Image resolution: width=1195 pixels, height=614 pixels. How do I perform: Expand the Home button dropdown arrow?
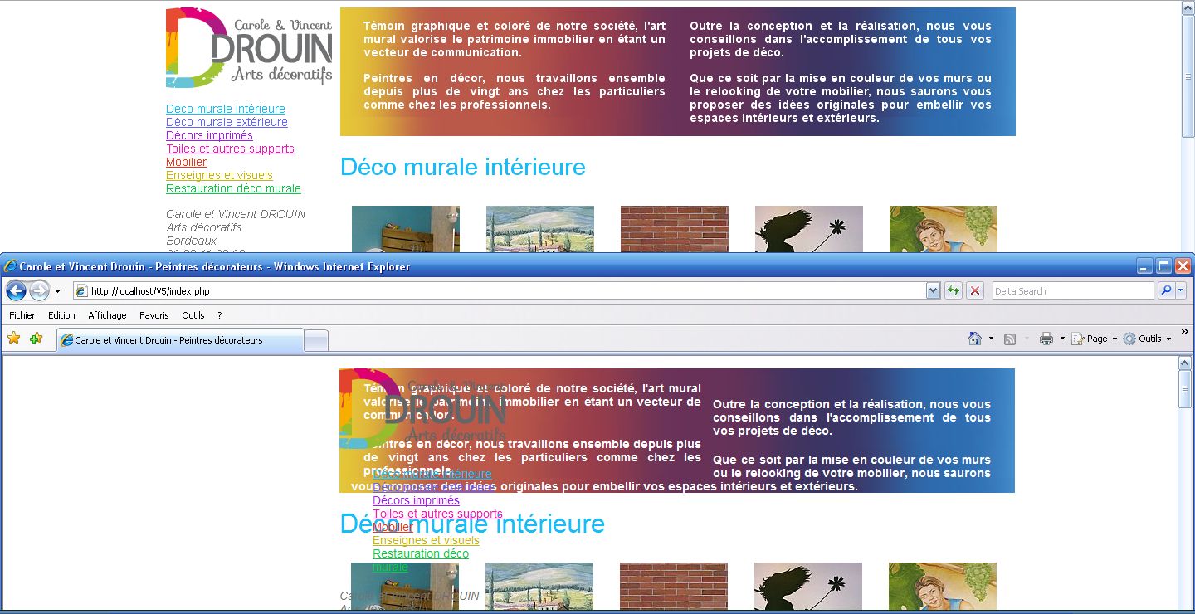[x=991, y=339]
